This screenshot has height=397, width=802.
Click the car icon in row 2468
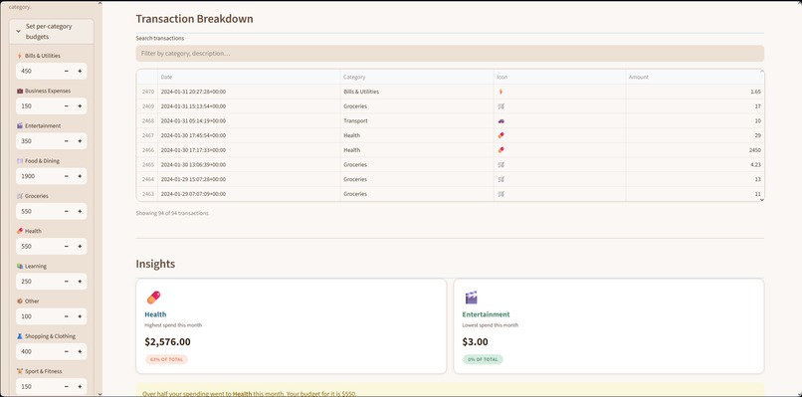pos(501,121)
